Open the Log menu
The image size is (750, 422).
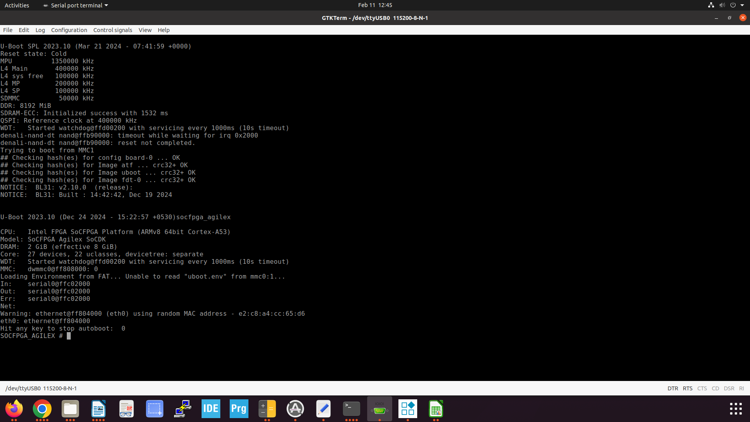(x=40, y=30)
